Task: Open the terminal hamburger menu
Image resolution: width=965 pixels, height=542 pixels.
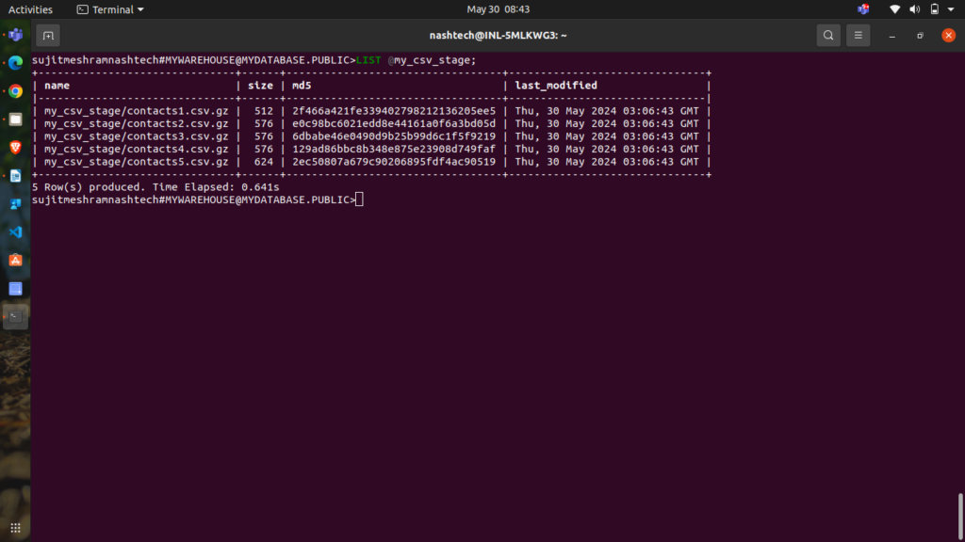Action: pos(858,36)
